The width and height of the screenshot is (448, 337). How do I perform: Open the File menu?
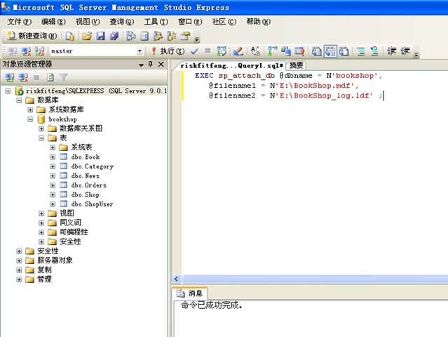tap(19, 22)
